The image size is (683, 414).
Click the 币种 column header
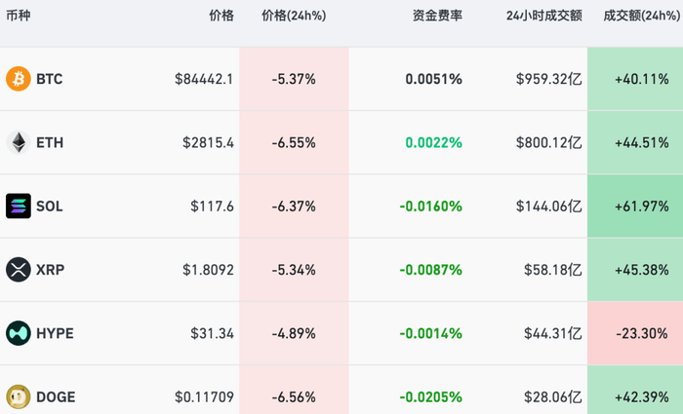[x=19, y=16]
